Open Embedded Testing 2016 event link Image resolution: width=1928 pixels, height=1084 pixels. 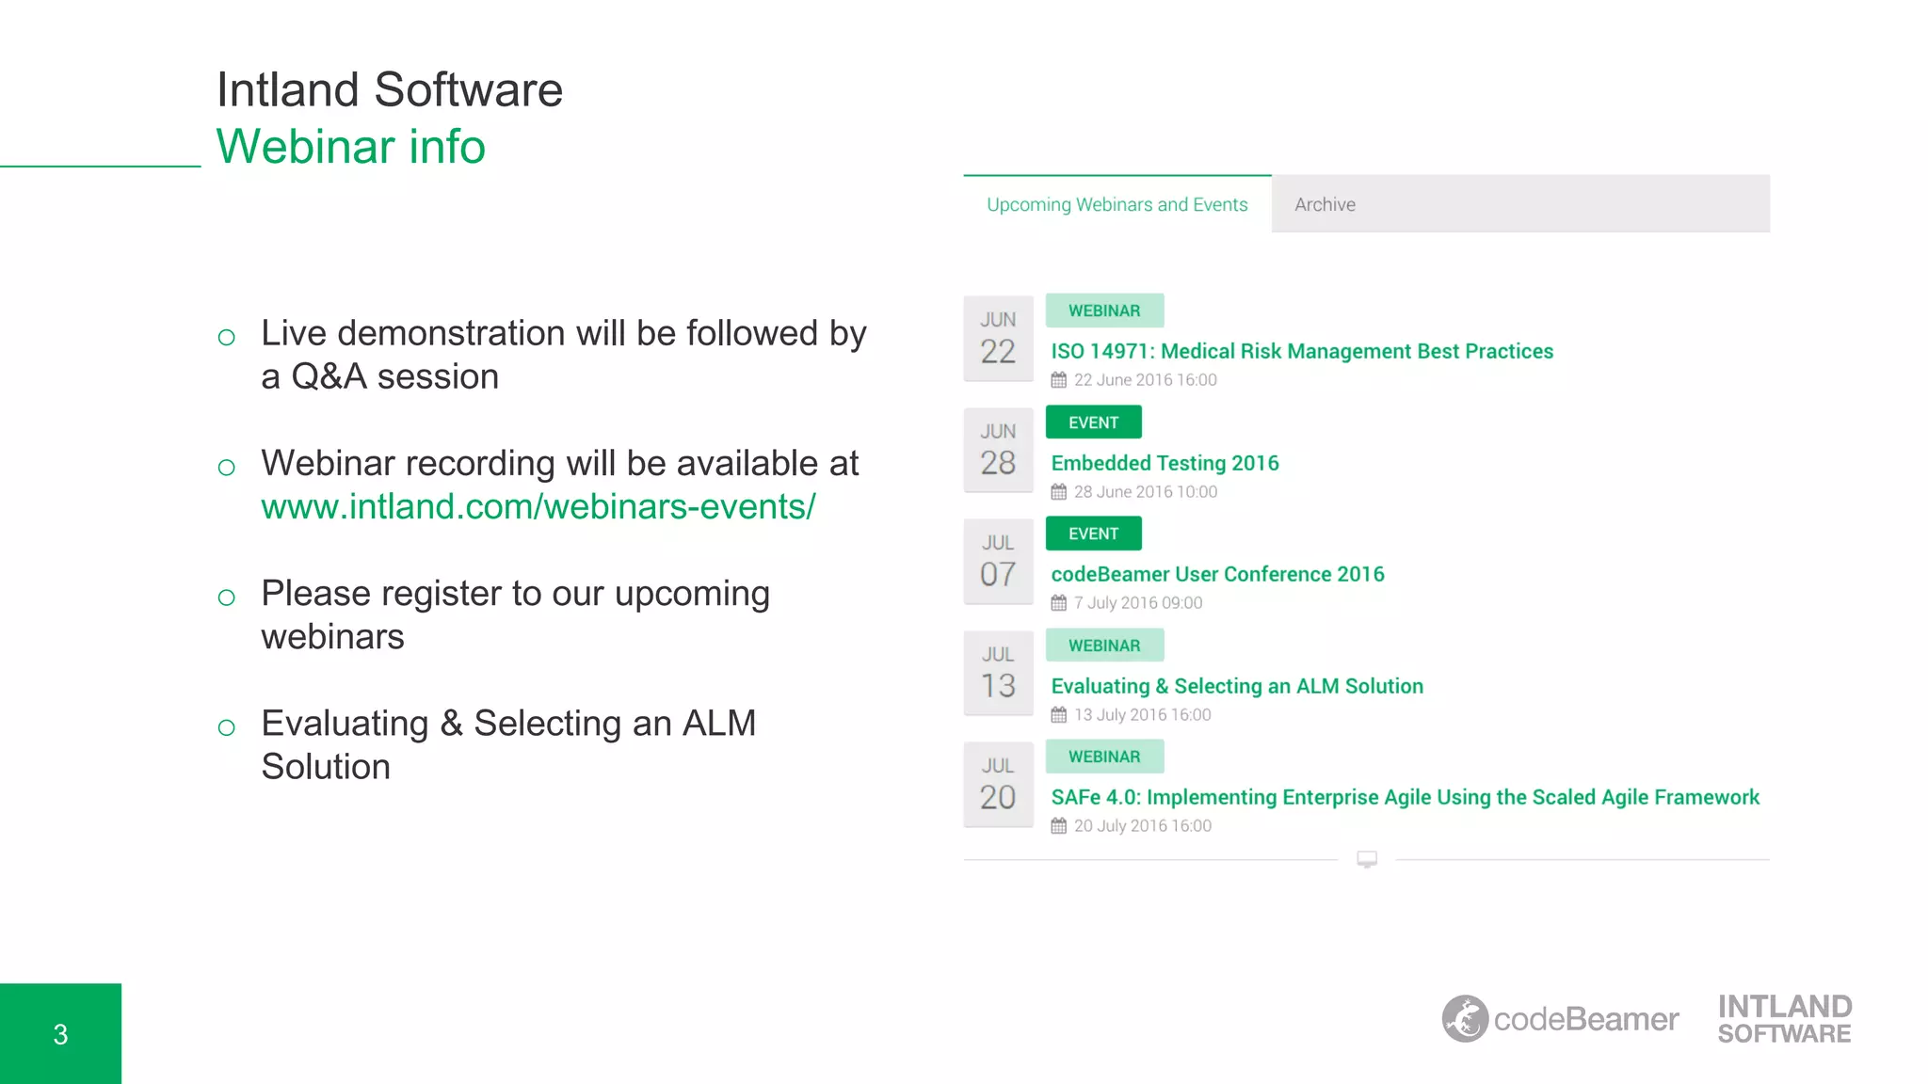[1165, 463]
